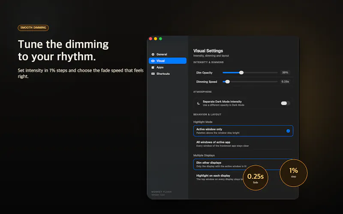Select the Visual sidebar label
The width and height of the screenshot is (343, 214).
tap(160, 61)
